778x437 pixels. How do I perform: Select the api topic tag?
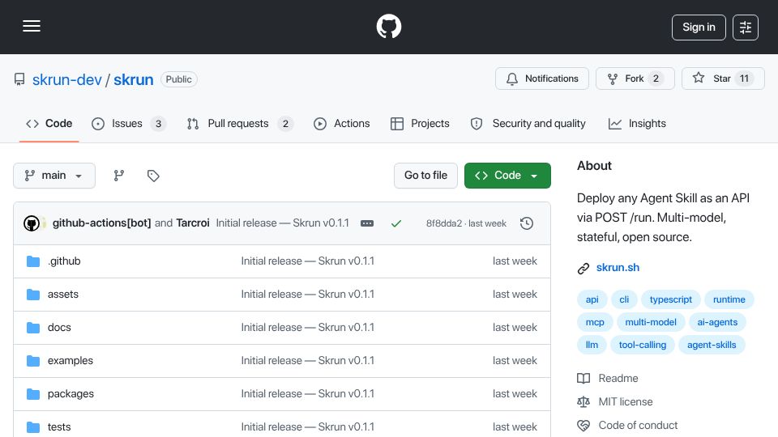click(x=592, y=299)
